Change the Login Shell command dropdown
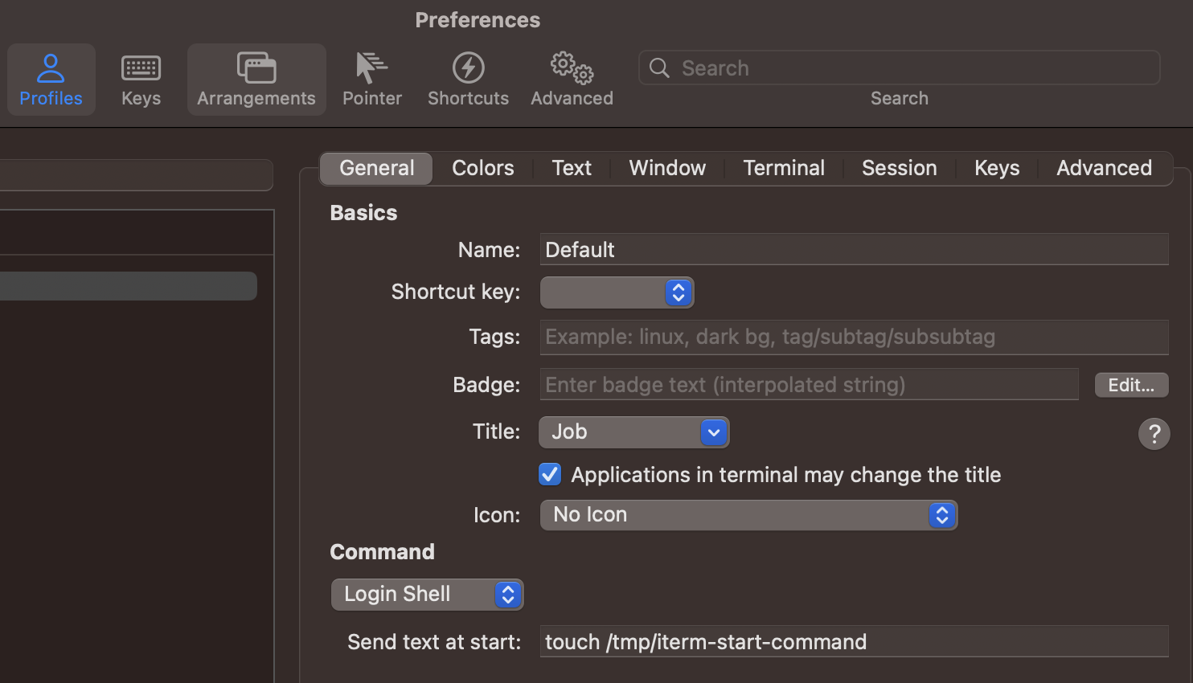 tap(427, 595)
